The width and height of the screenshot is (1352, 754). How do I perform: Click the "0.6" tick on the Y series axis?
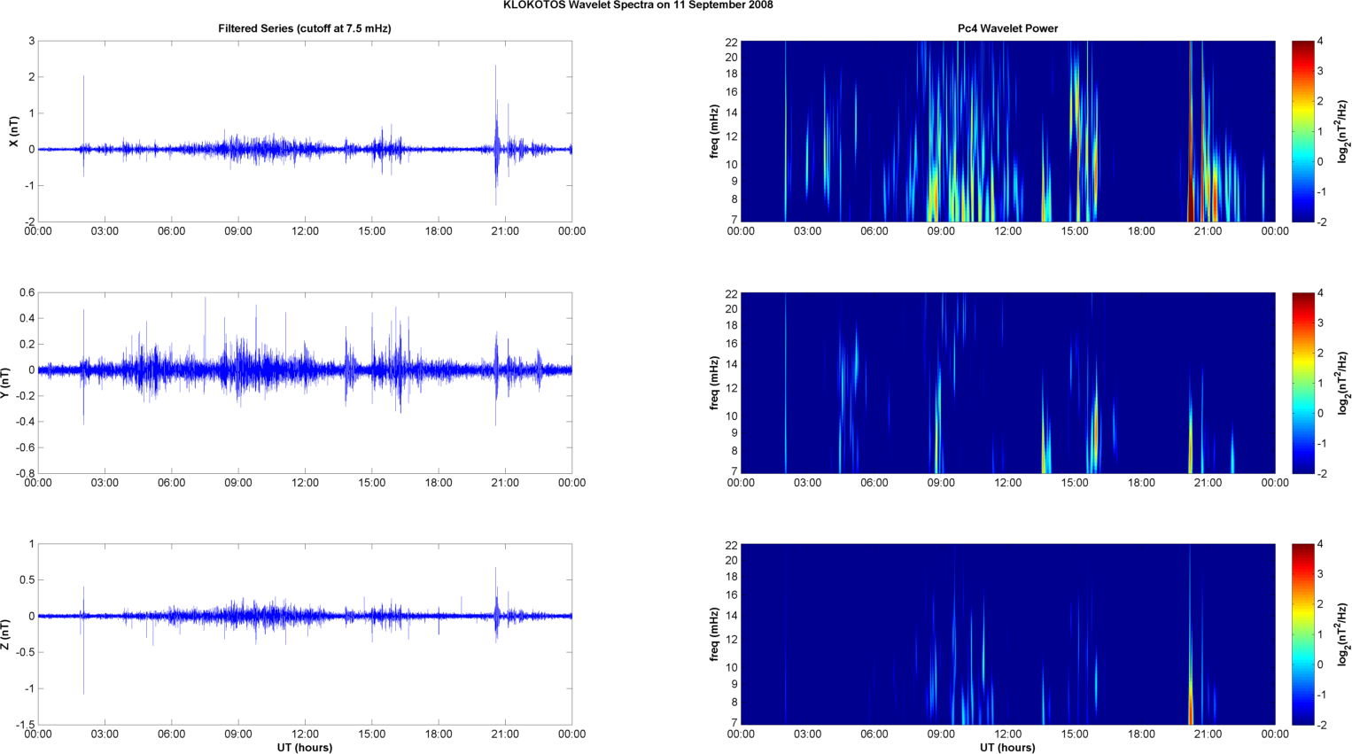27,293
